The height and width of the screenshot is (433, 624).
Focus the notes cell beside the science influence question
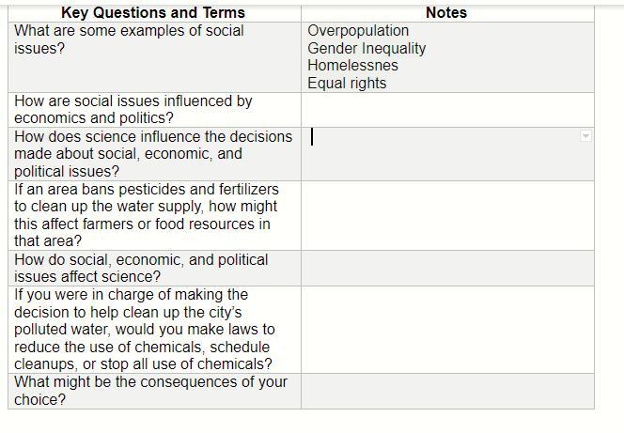point(447,155)
